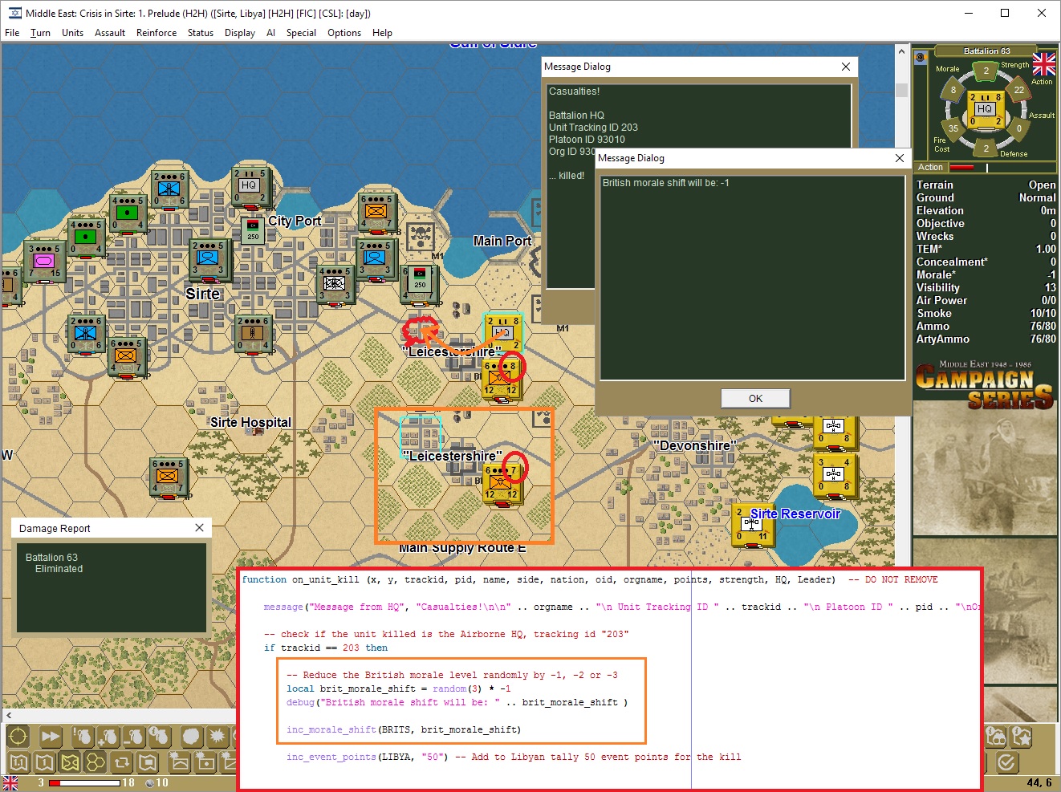This screenshot has height=792, width=1061.
Task: Click the red and white status bar gauge
Action: tap(84, 782)
